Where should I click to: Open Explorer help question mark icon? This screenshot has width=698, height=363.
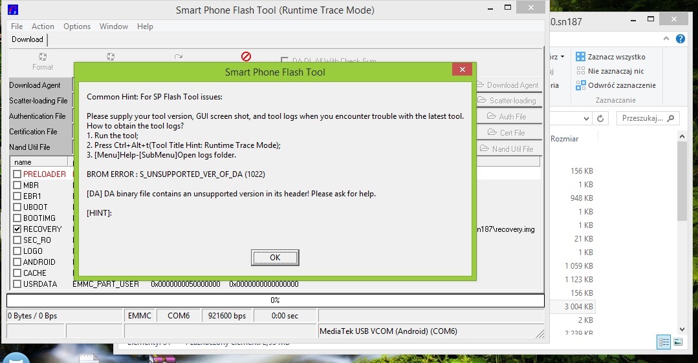point(680,39)
